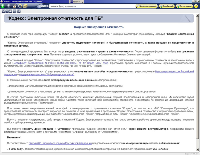Click the green Back navigation arrow
Viewport: 200px width, 155px height.
coord(3,6)
